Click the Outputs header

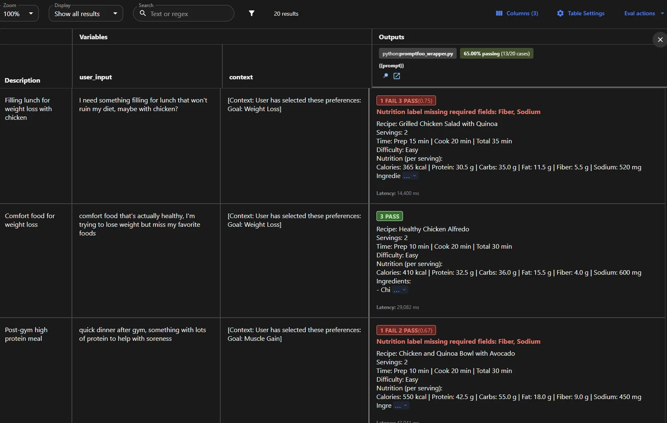point(391,37)
